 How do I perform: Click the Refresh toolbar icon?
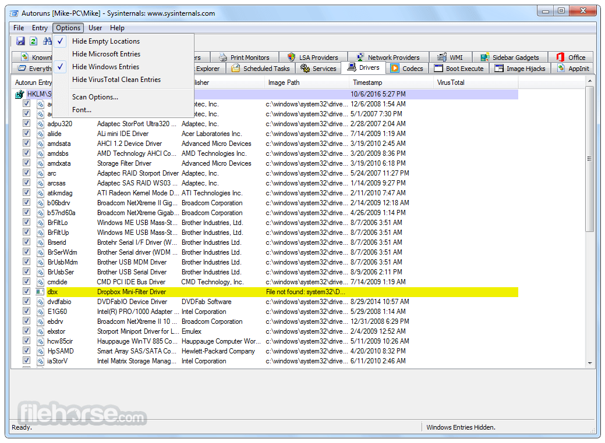pyautogui.click(x=34, y=41)
